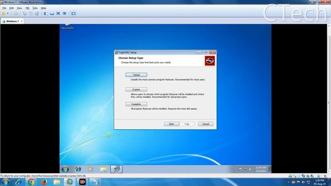Launch Internet Explorer in guest taskbar
The height and width of the screenshot is (186, 331).
click(x=78, y=169)
